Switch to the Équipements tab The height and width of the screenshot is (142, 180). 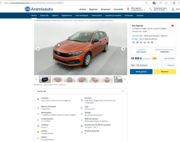pyautogui.click(x=67, y=16)
